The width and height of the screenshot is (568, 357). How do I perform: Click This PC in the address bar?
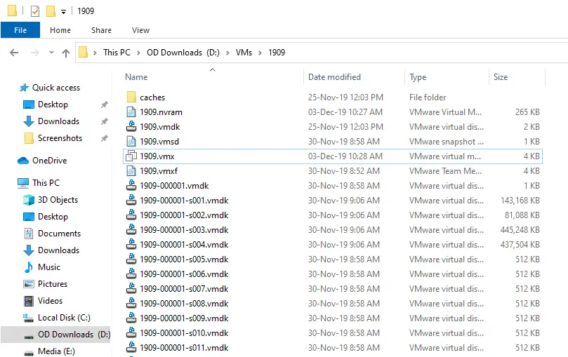pyautogui.click(x=117, y=53)
